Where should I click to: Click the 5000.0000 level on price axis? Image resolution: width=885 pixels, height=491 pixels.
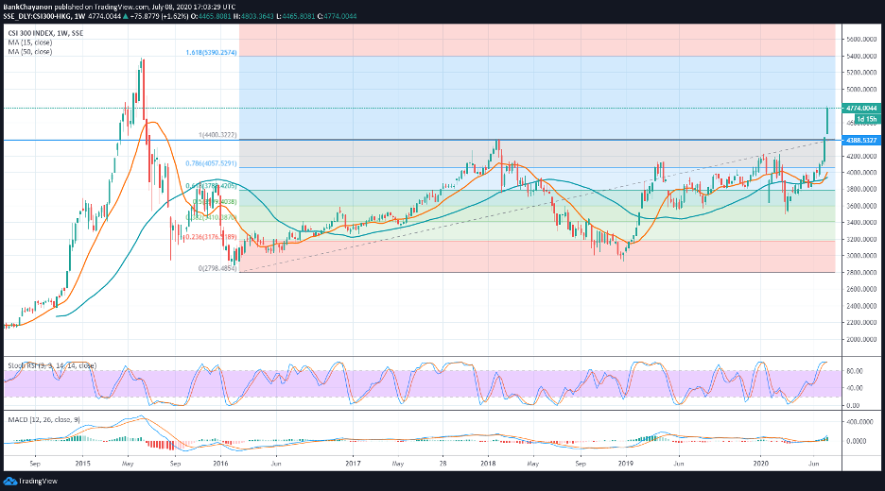point(859,90)
